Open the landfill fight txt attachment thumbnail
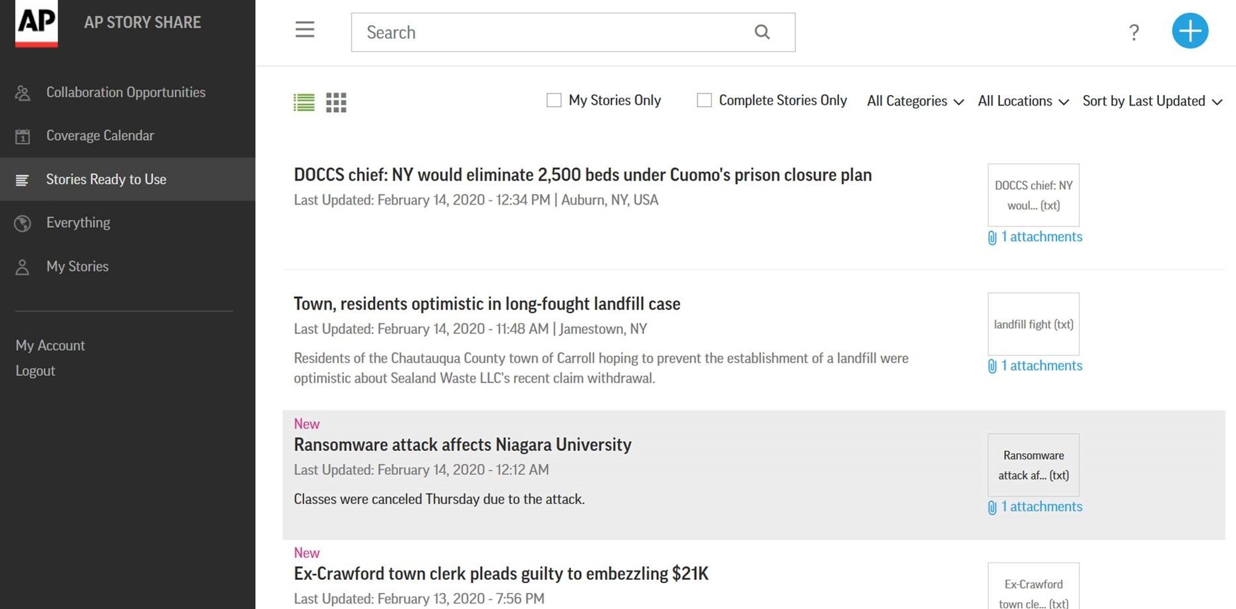This screenshot has width=1236, height=609. click(1033, 324)
